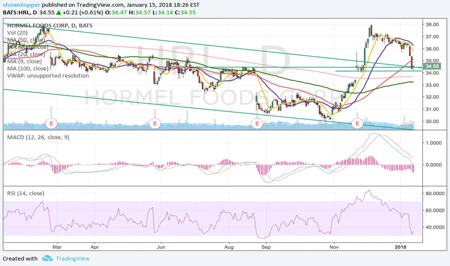Click the MA (20, close) indicator label
This screenshot has height=266, width=450.
point(26,54)
